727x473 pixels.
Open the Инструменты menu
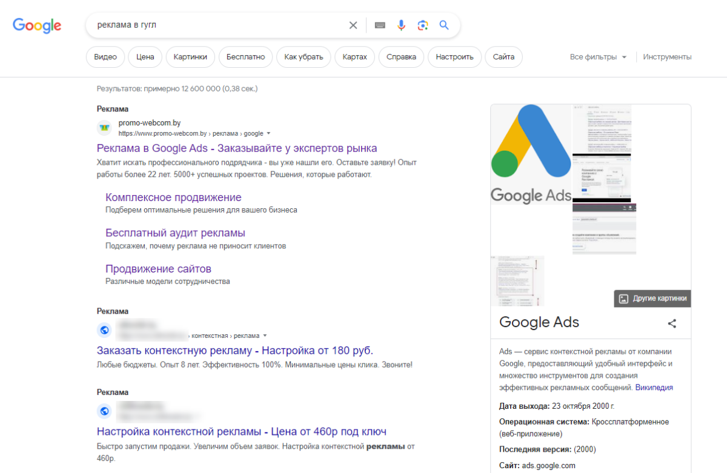coord(667,56)
